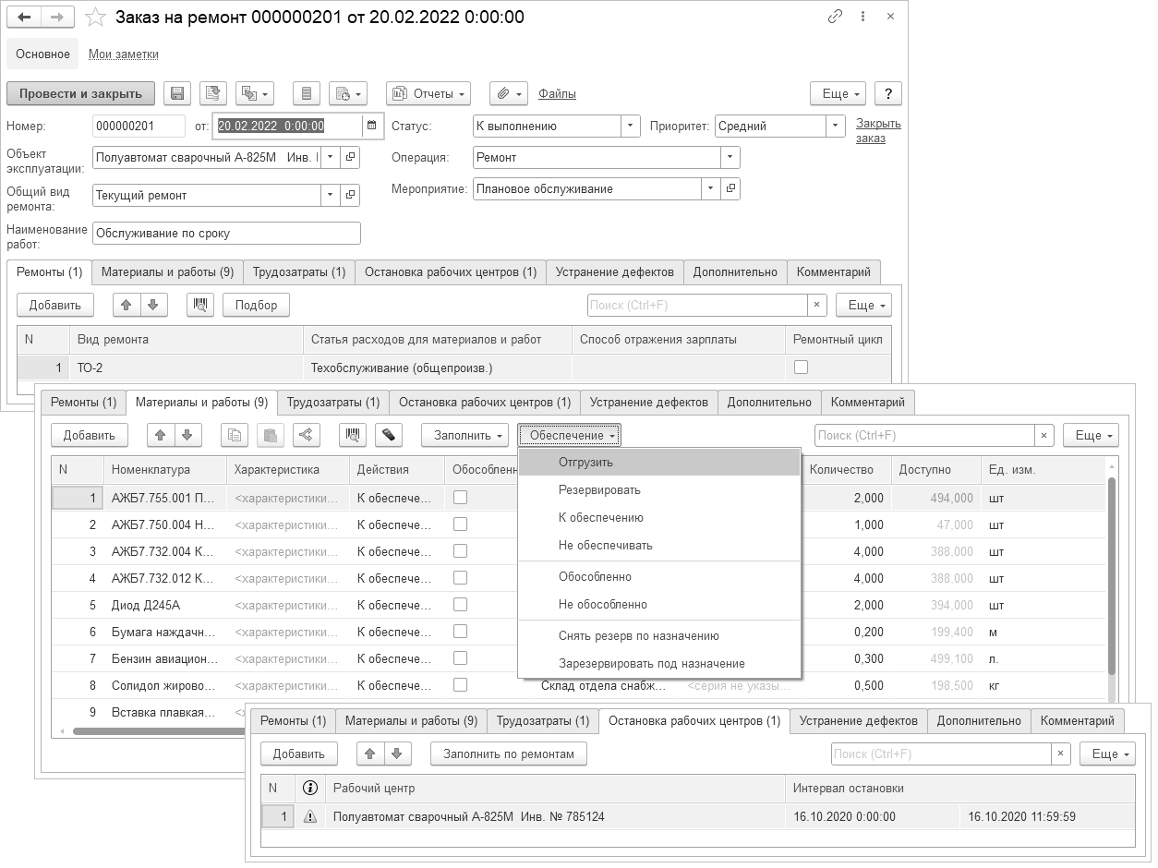This screenshot has width=1158, height=868.
Task: Click the Подбор button
Action: 256,305
